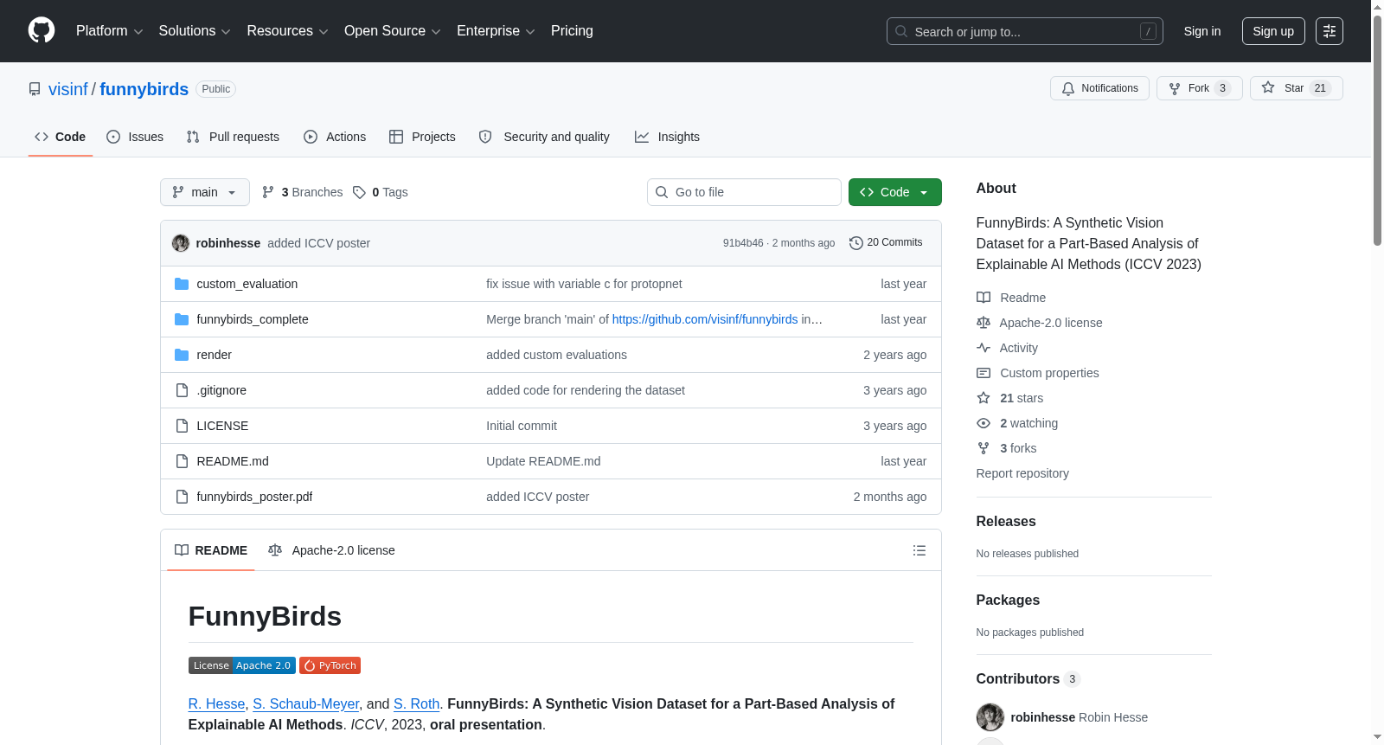Click robinhesse avatar in commit bar

tap(181, 243)
